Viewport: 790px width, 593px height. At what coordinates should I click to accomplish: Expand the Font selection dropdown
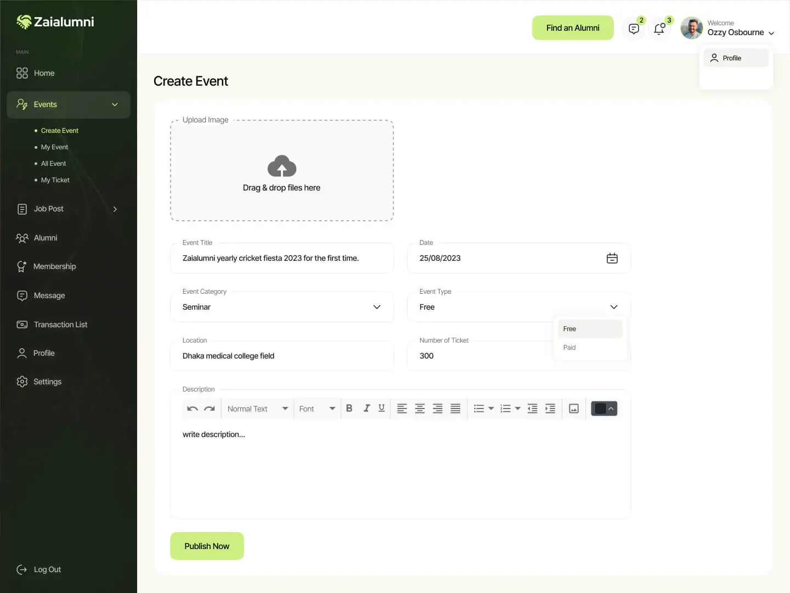pos(317,409)
